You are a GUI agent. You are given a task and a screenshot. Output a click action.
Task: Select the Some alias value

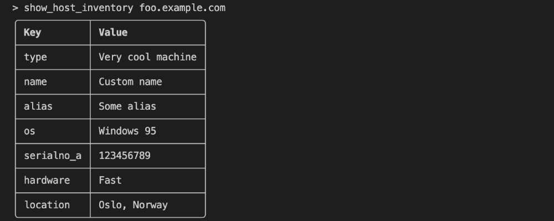click(x=127, y=106)
